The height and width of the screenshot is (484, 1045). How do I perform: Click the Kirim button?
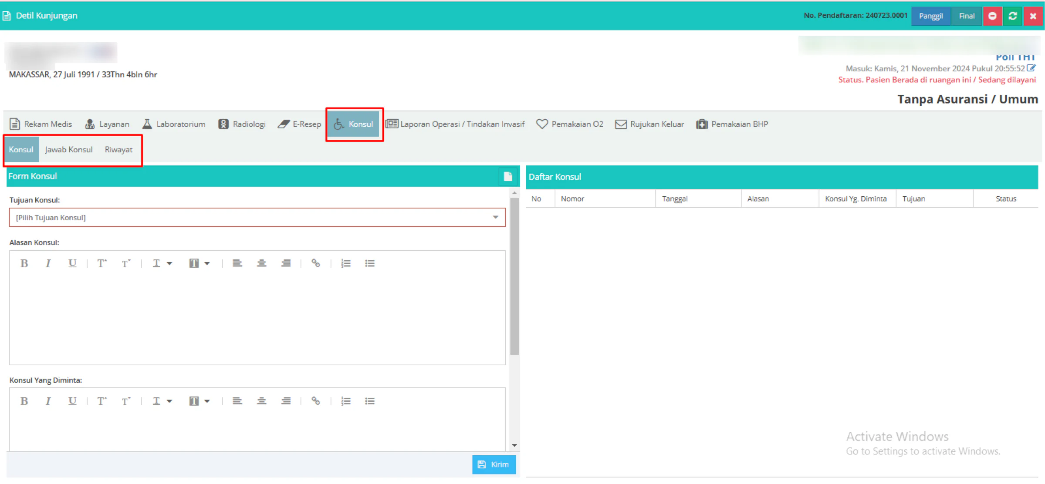click(494, 464)
